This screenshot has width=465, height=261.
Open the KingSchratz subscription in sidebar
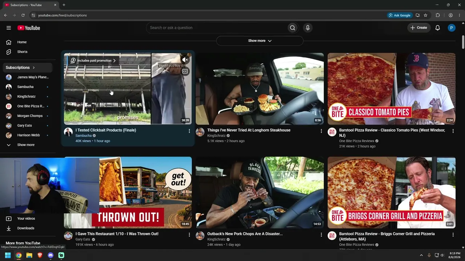point(28,96)
